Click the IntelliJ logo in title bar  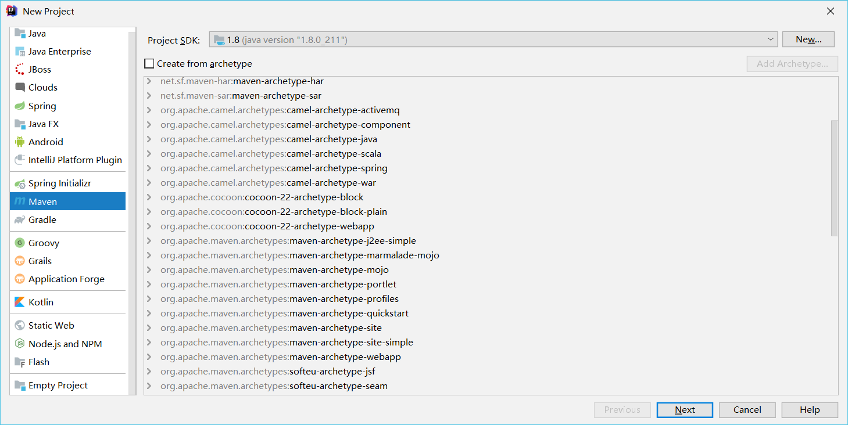coord(12,11)
